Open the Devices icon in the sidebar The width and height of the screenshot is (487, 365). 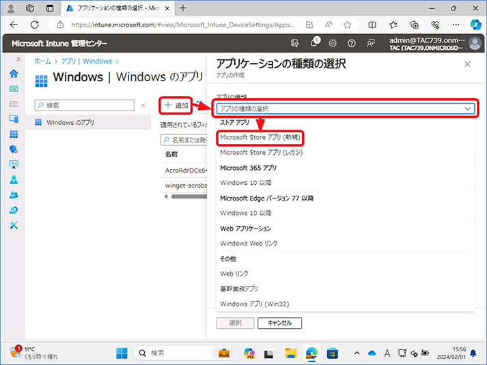click(x=14, y=119)
